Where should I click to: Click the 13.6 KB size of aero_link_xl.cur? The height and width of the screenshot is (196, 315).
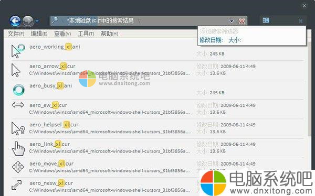pos(217,151)
